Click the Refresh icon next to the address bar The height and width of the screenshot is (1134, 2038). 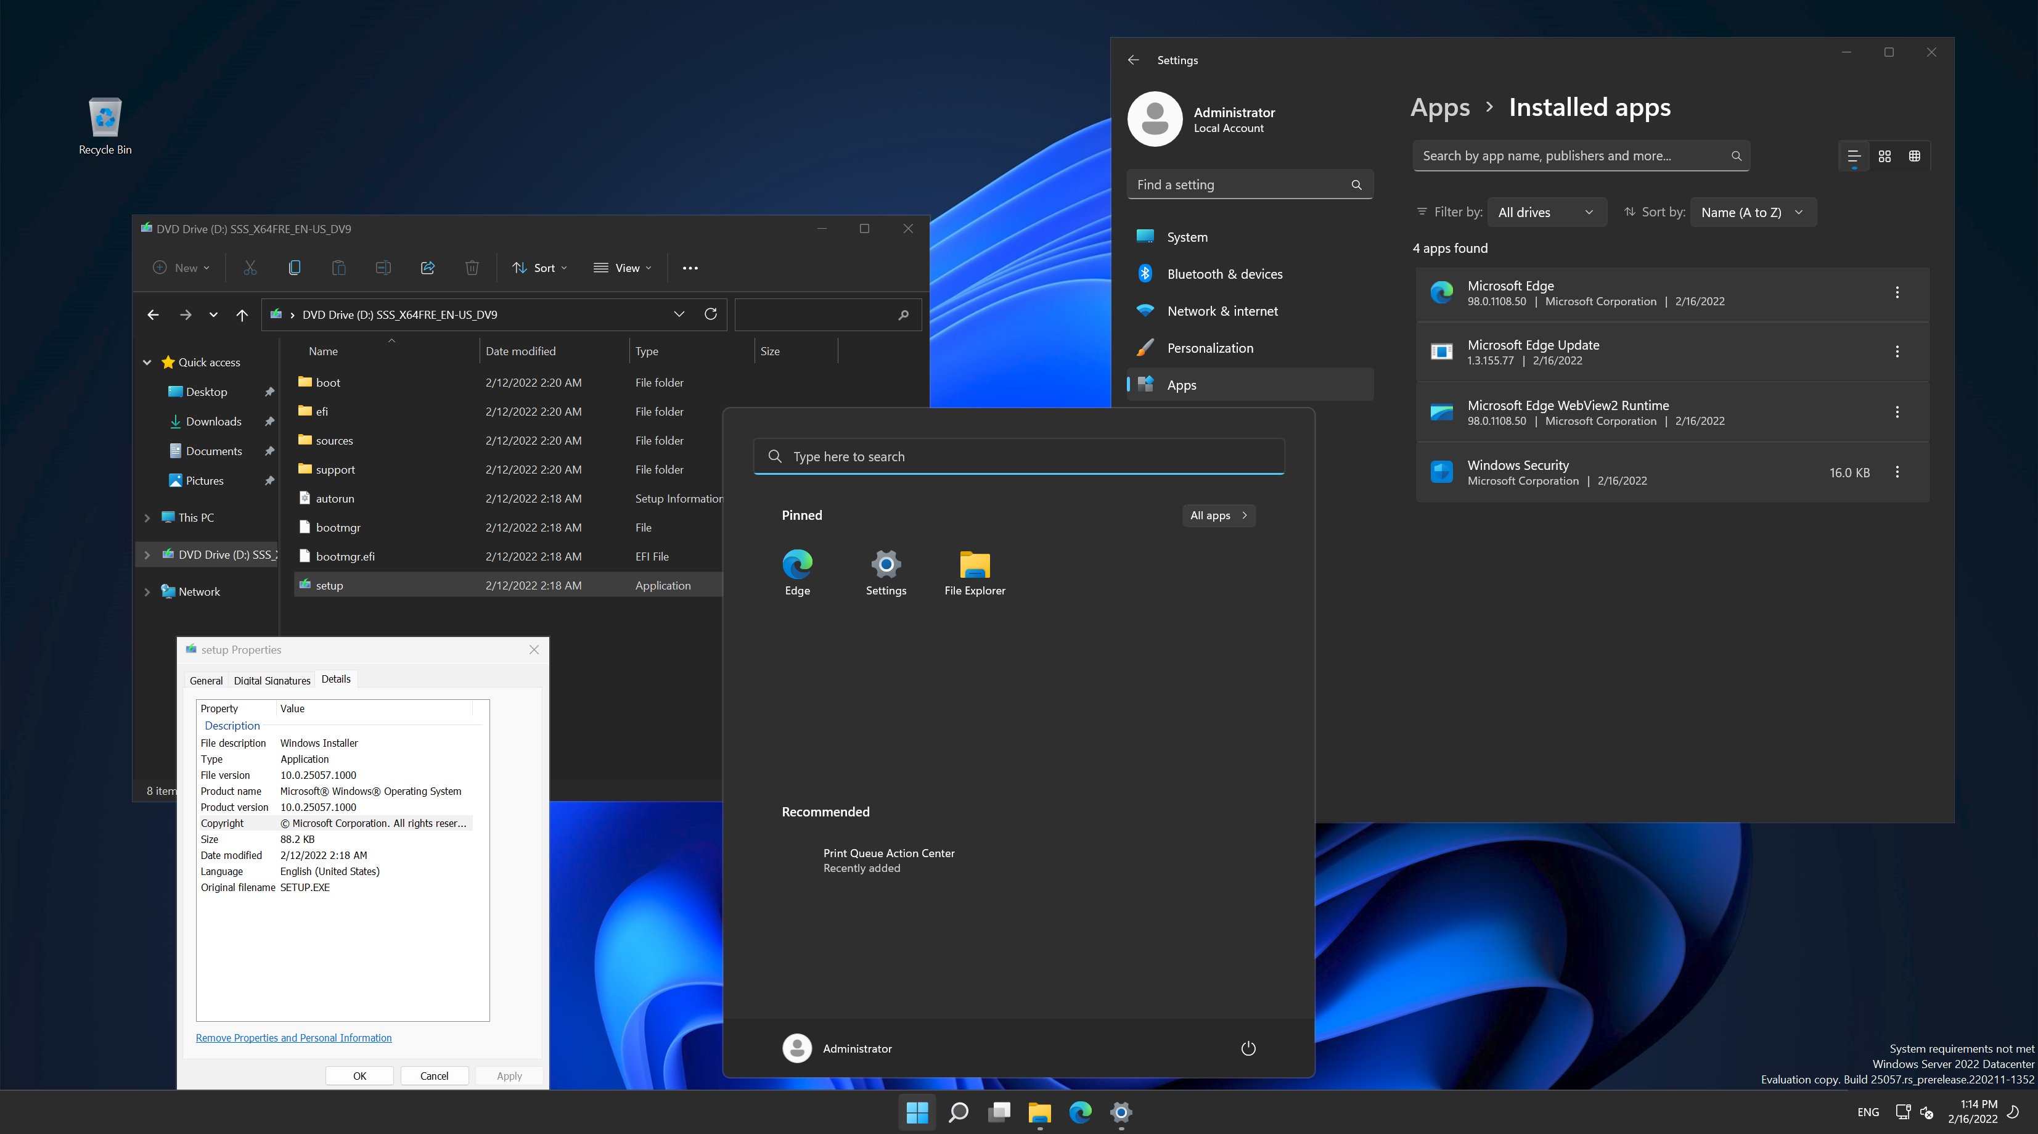point(710,313)
